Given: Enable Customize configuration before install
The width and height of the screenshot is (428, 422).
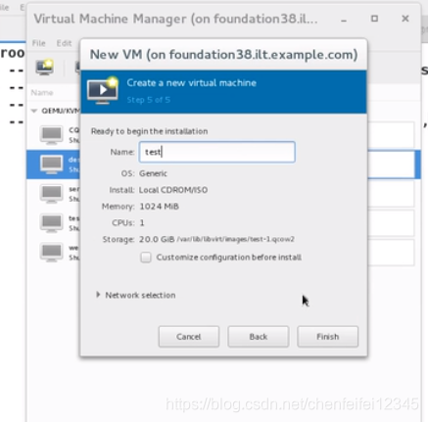Looking at the screenshot, I should tap(146, 258).
